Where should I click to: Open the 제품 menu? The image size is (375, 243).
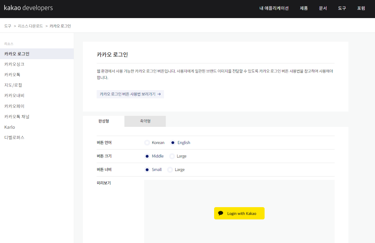[304, 8]
